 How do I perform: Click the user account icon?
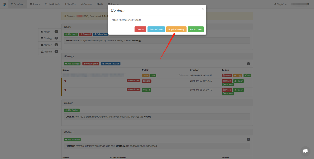tap(308, 4)
